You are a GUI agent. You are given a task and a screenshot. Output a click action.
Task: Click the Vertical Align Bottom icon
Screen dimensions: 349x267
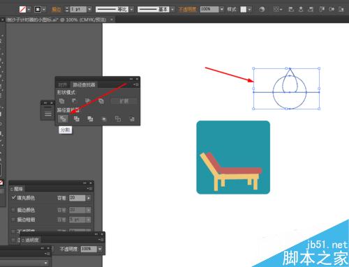[341, 9]
